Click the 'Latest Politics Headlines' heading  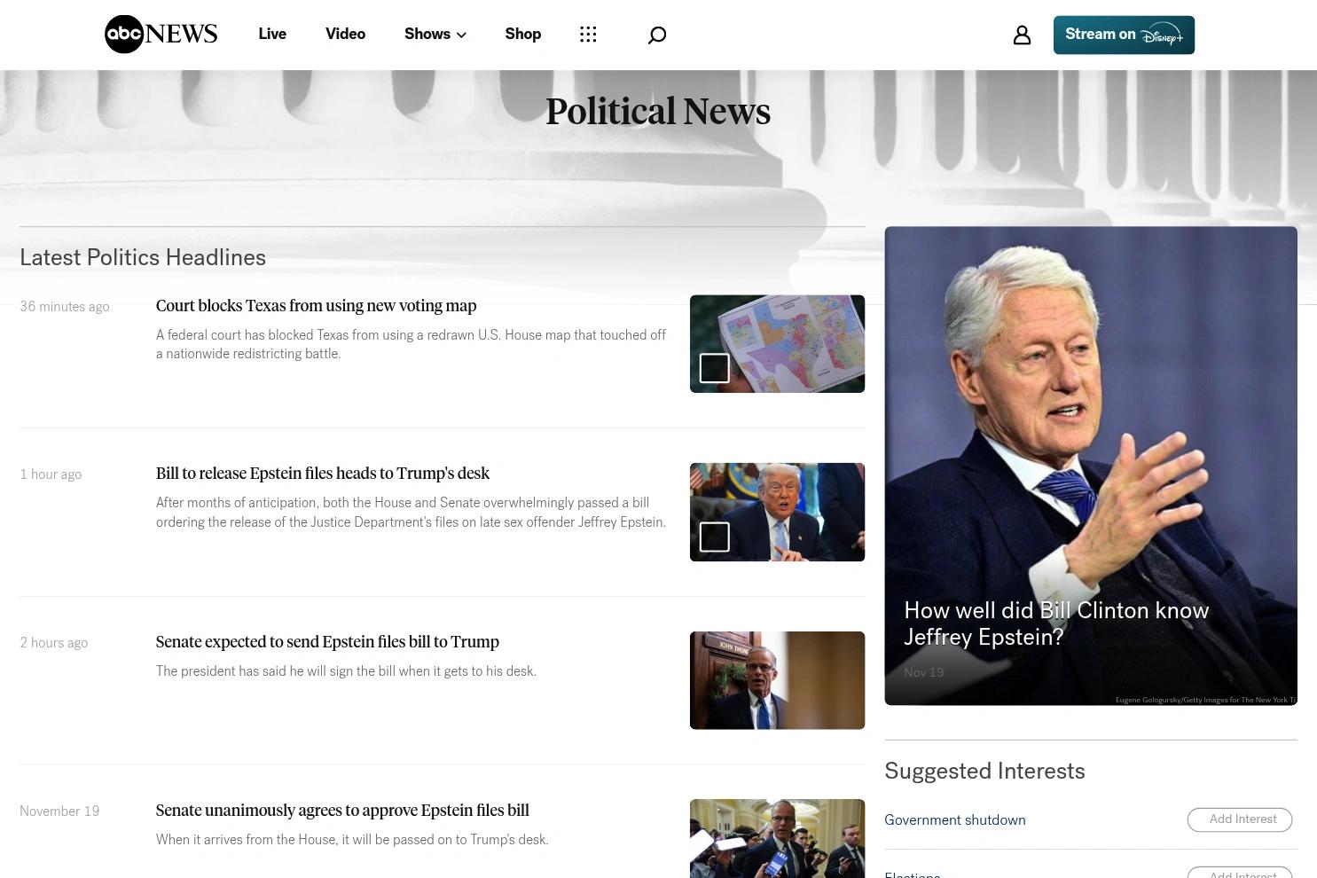click(143, 257)
